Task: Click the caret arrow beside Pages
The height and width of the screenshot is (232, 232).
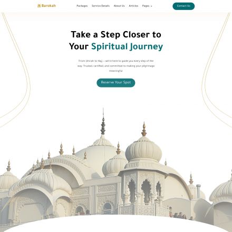Action: [x=151, y=6]
